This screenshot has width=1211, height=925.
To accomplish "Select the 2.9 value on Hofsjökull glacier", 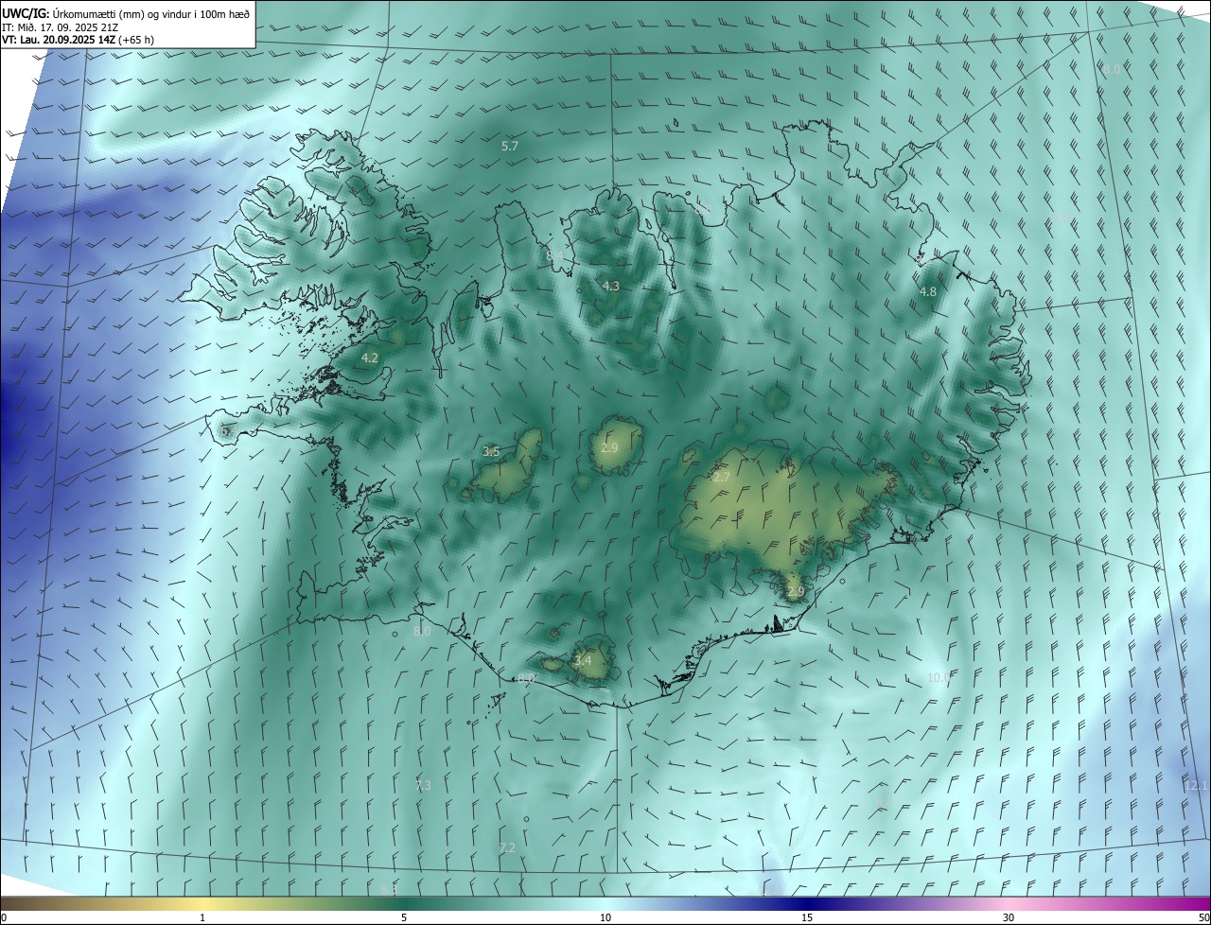I will pyautogui.click(x=609, y=447).
